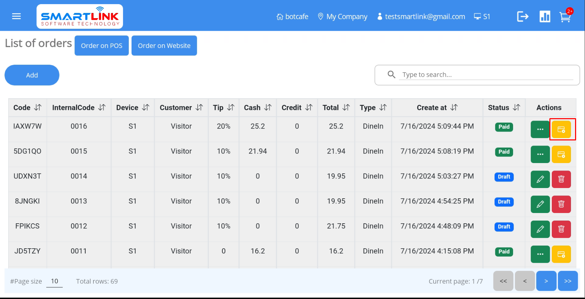Click the page size value field
Image resolution: width=585 pixels, height=299 pixels.
click(54, 281)
